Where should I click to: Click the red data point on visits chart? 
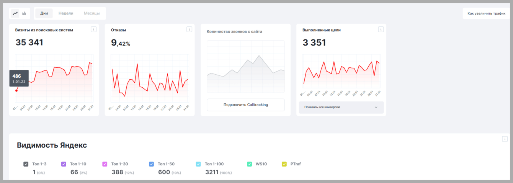pos(16,90)
